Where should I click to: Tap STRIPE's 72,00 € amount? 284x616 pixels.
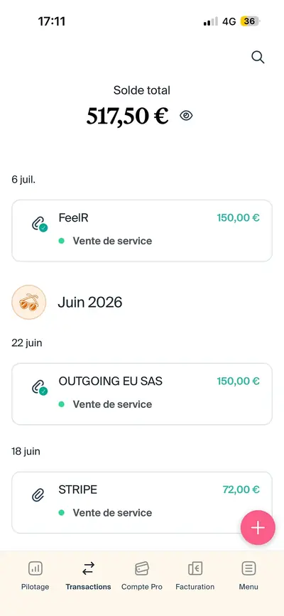pyautogui.click(x=241, y=490)
